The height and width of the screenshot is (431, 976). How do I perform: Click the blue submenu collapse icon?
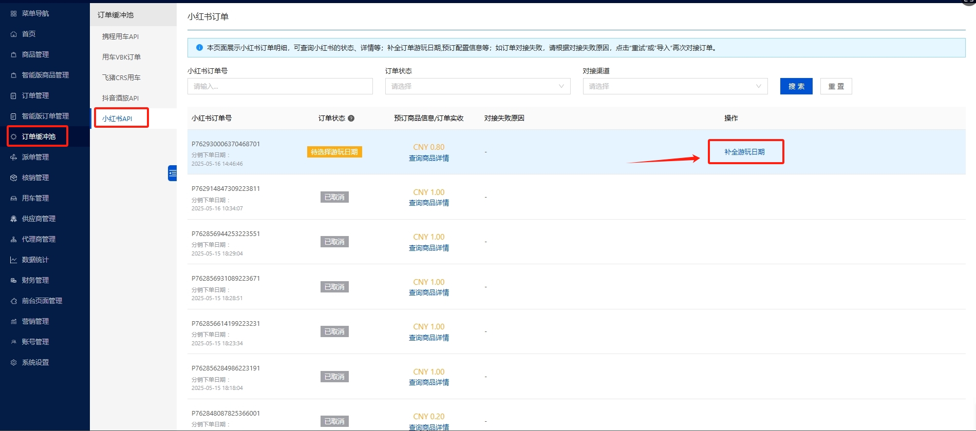173,173
